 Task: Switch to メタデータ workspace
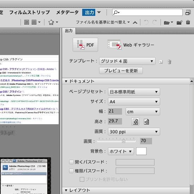click(67, 12)
